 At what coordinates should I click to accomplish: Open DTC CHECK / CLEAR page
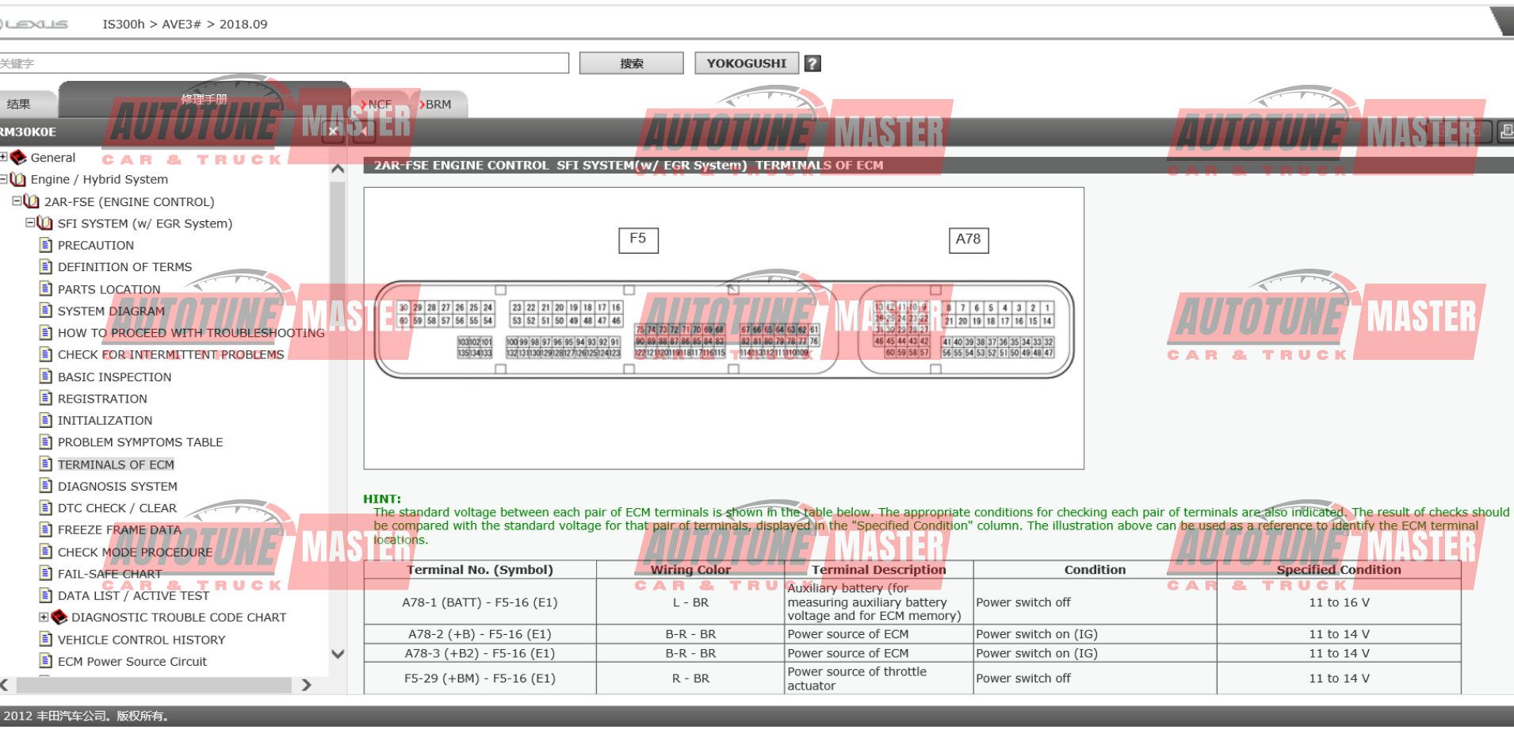point(117,508)
